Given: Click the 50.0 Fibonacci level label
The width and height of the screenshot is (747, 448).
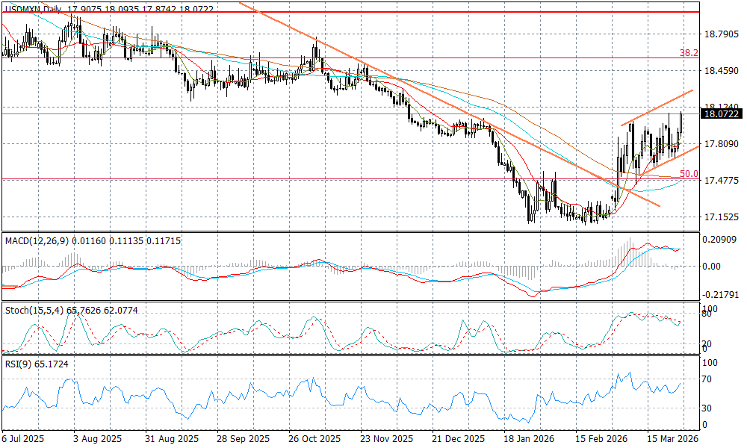Looking at the screenshot, I should coord(688,174).
